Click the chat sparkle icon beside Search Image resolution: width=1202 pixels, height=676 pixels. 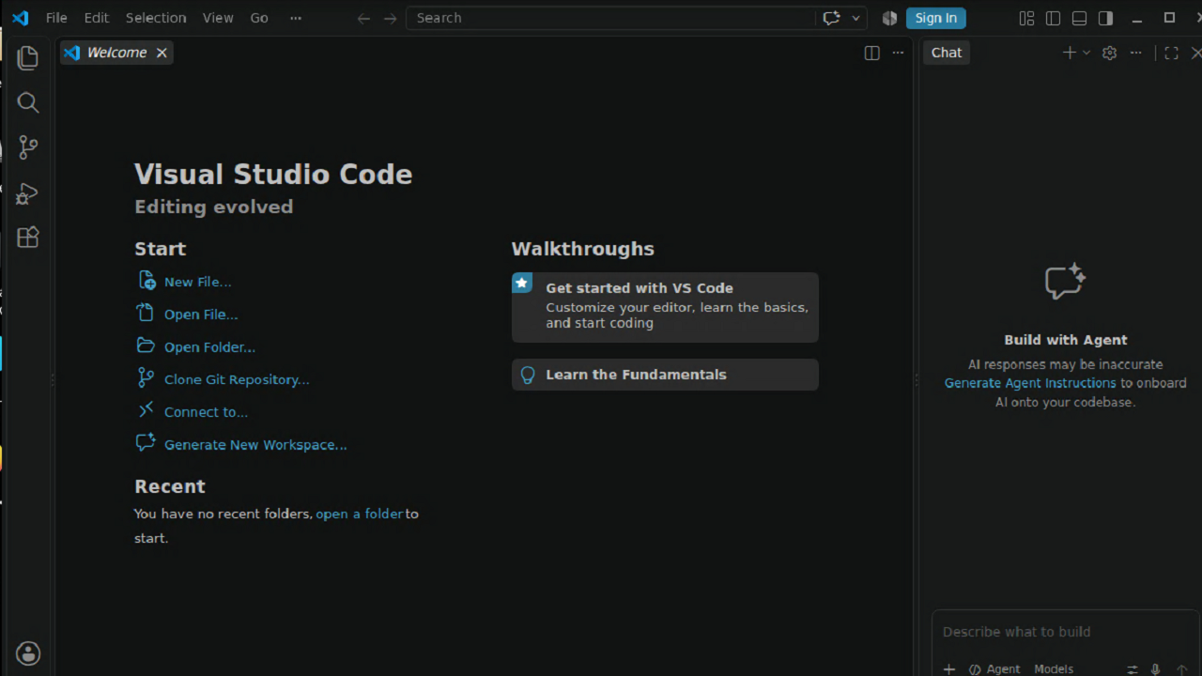point(831,18)
